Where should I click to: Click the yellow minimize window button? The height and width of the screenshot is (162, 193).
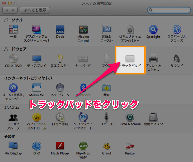(x=10, y=3)
